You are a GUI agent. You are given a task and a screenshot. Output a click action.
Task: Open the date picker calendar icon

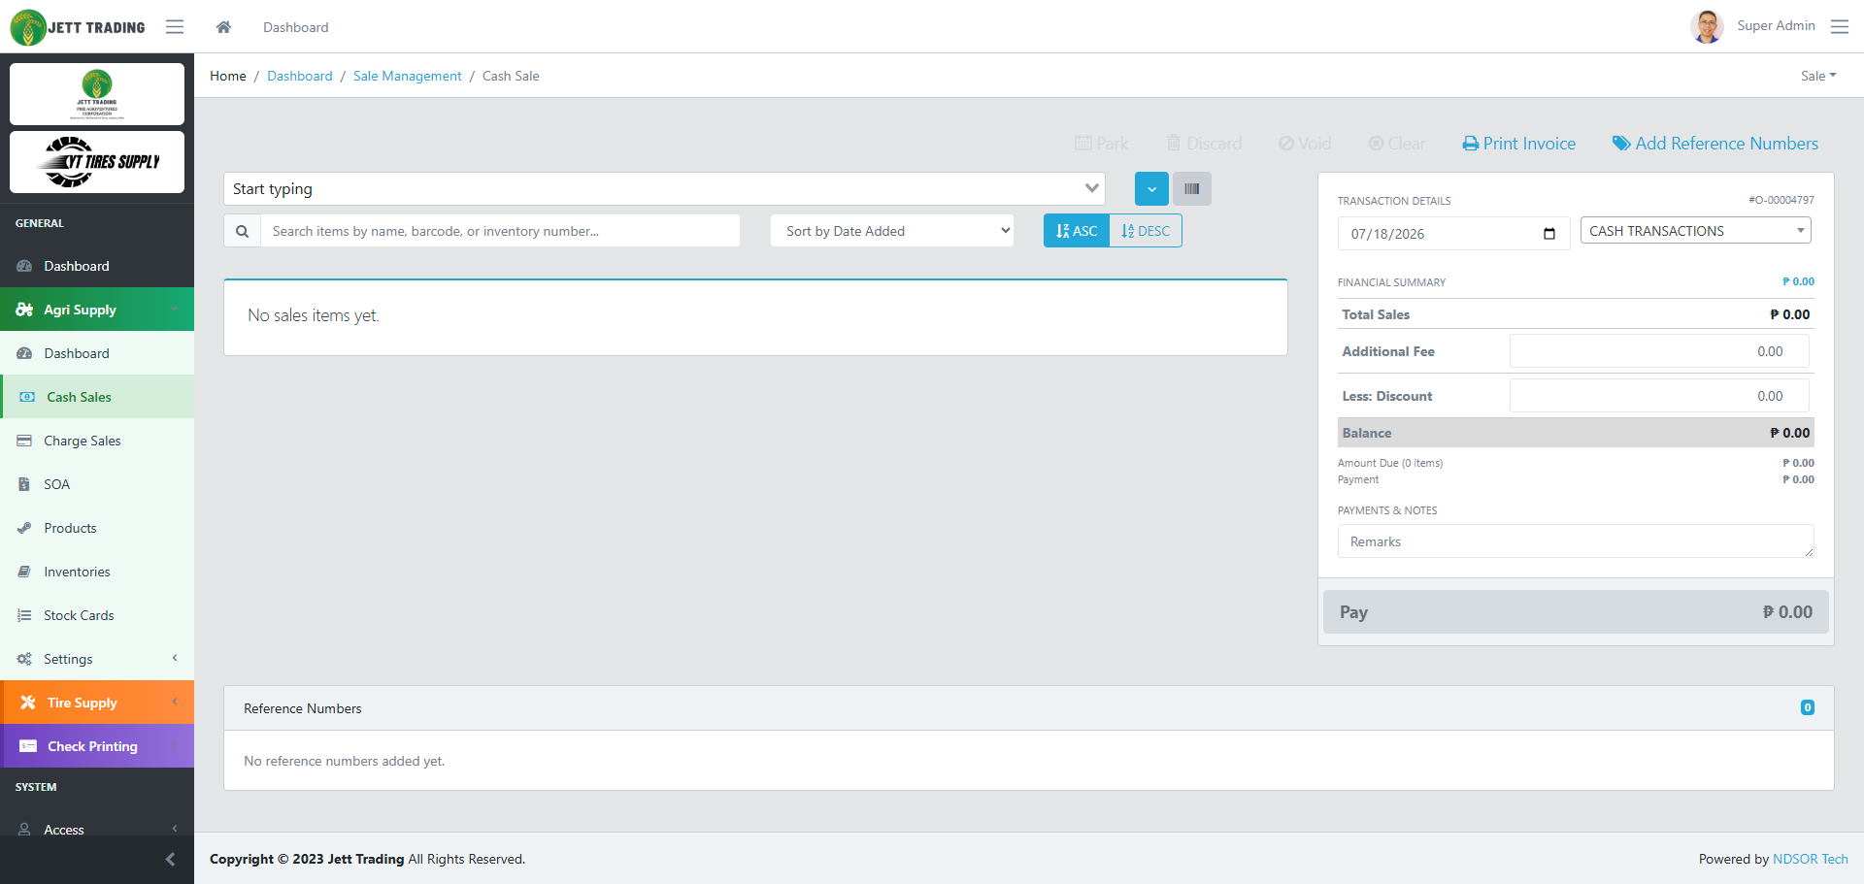(x=1549, y=234)
